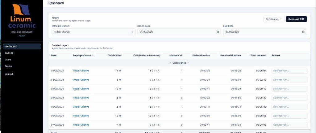Screen dimensions: 316x133
Task: Click dialed duration value 00:00:38
Action: click(x=205, y=71)
